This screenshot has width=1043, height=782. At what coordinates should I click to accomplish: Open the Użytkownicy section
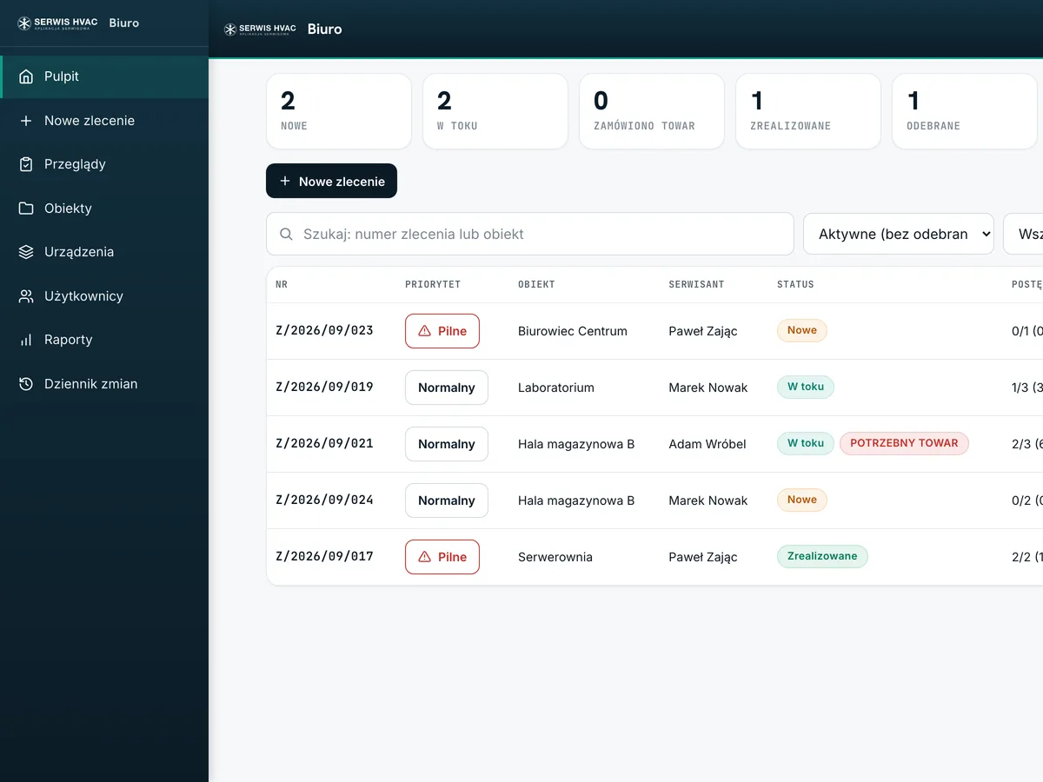point(104,296)
